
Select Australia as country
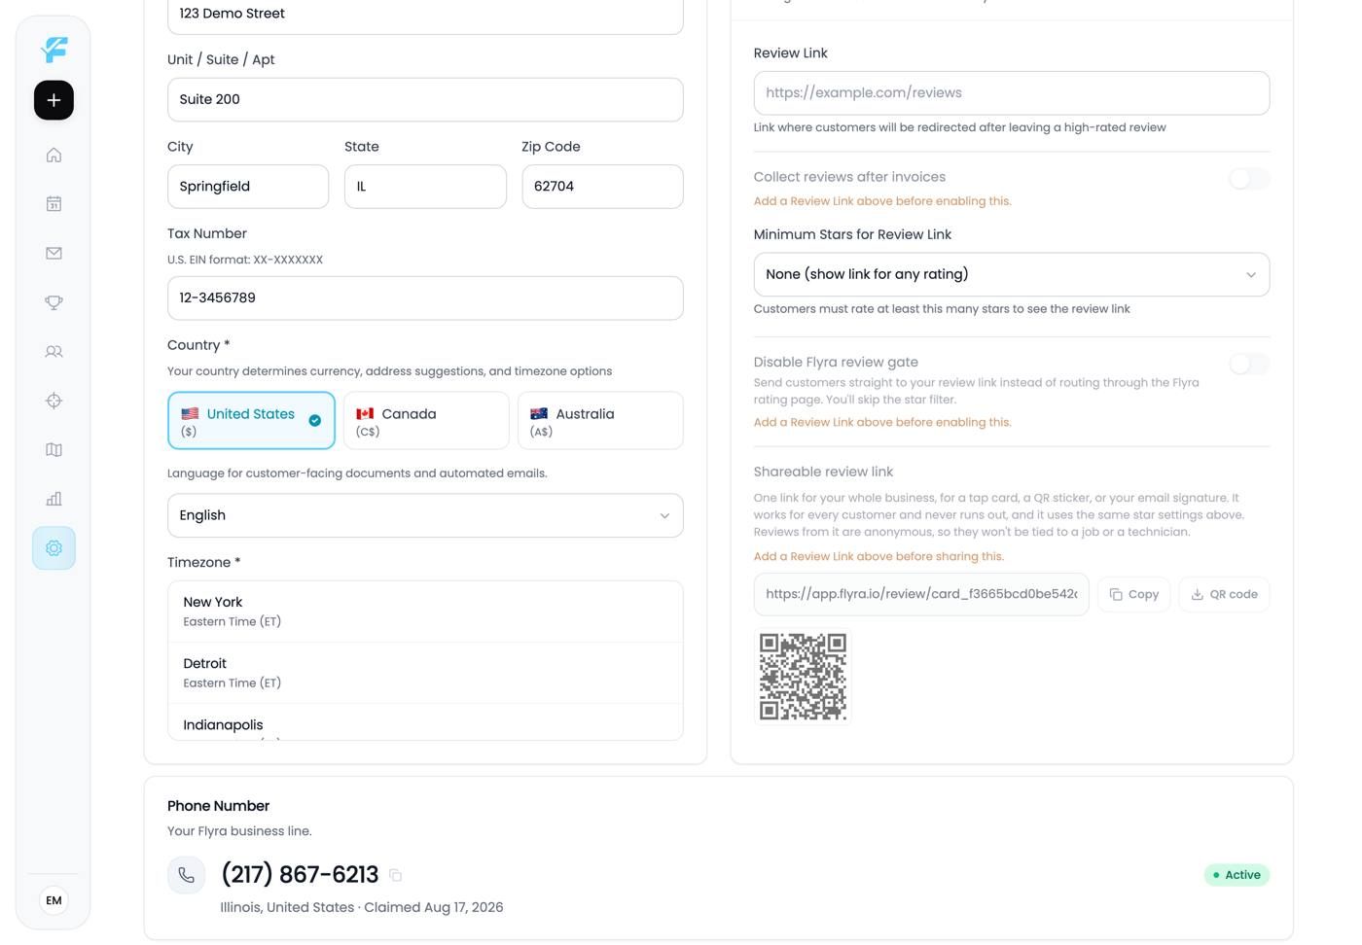click(600, 421)
